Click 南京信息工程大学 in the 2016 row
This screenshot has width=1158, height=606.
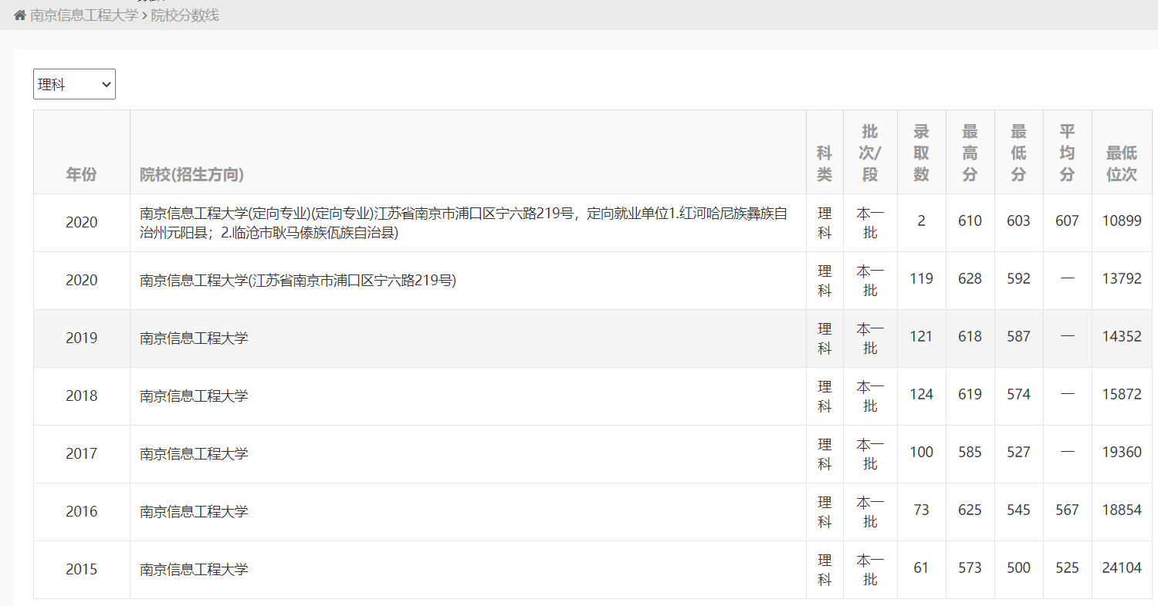(x=194, y=511)
